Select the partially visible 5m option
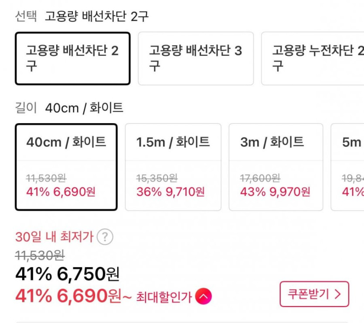 point(347,167)
